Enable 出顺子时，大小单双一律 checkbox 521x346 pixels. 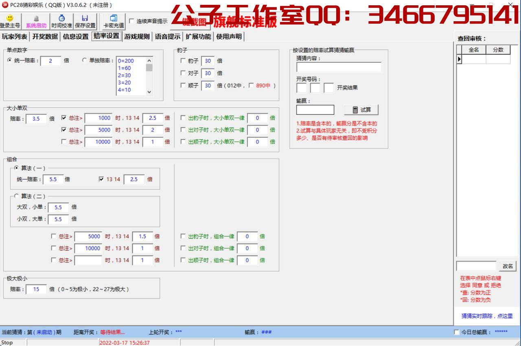coord(183,142)
